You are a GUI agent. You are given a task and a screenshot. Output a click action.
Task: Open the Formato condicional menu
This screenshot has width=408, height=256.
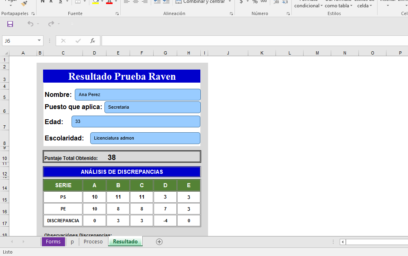(x=308, y=4)
